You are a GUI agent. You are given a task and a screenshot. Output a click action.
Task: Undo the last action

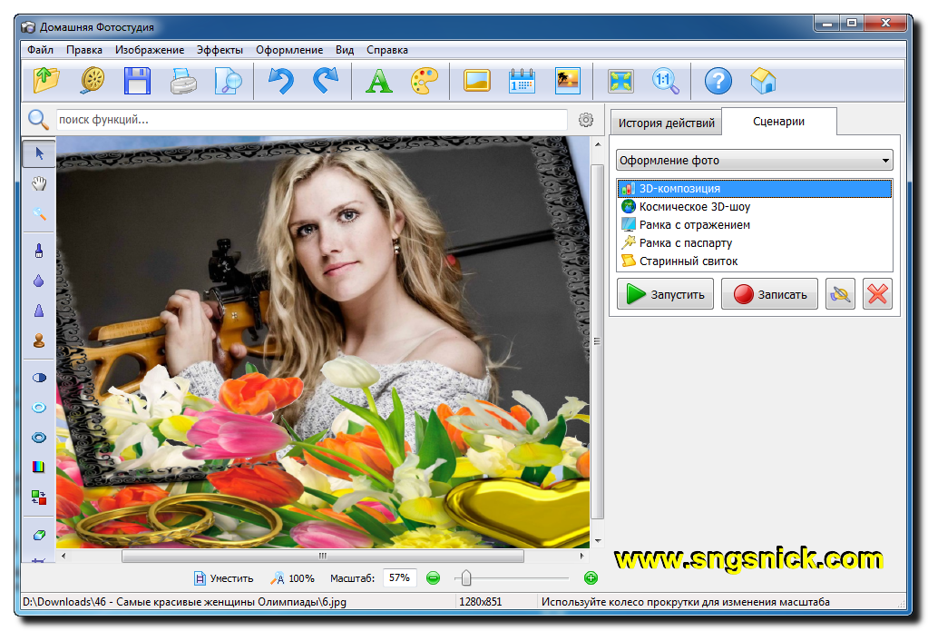point(280,81)
